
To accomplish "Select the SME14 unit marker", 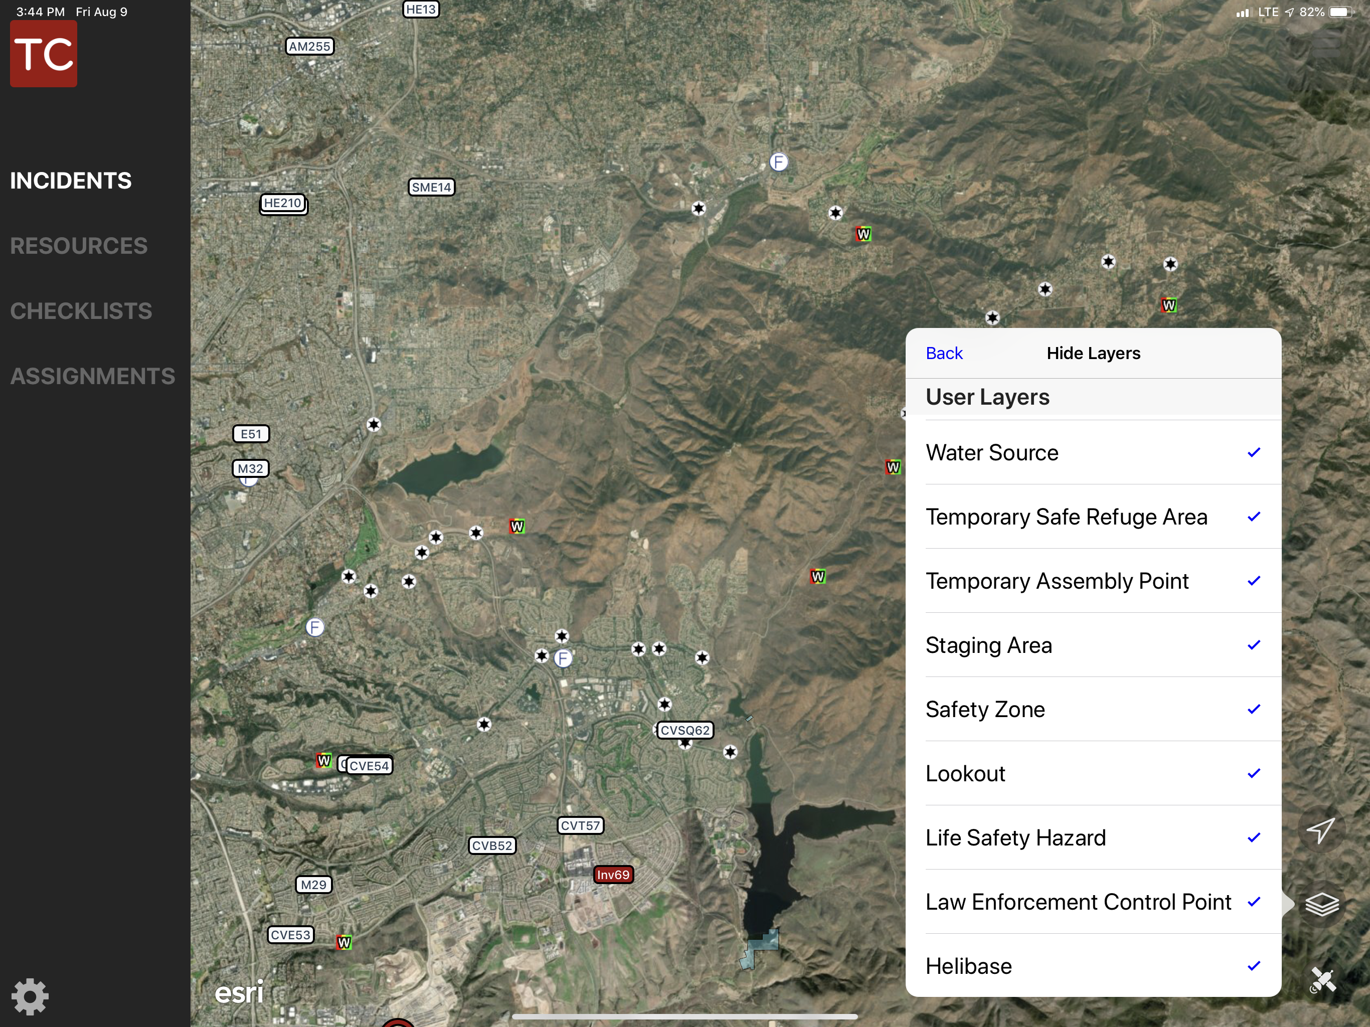I will [x=431, y=187].
